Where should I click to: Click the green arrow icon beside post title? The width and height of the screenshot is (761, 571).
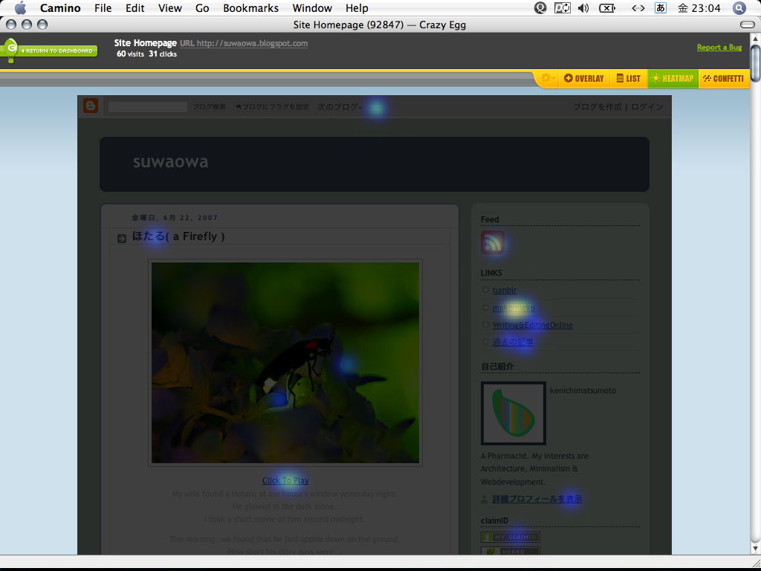122,239
